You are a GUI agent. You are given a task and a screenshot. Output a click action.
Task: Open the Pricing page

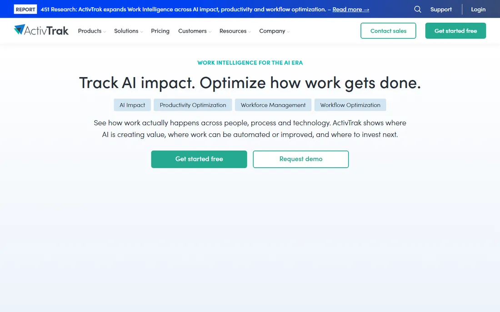[160, 31]
